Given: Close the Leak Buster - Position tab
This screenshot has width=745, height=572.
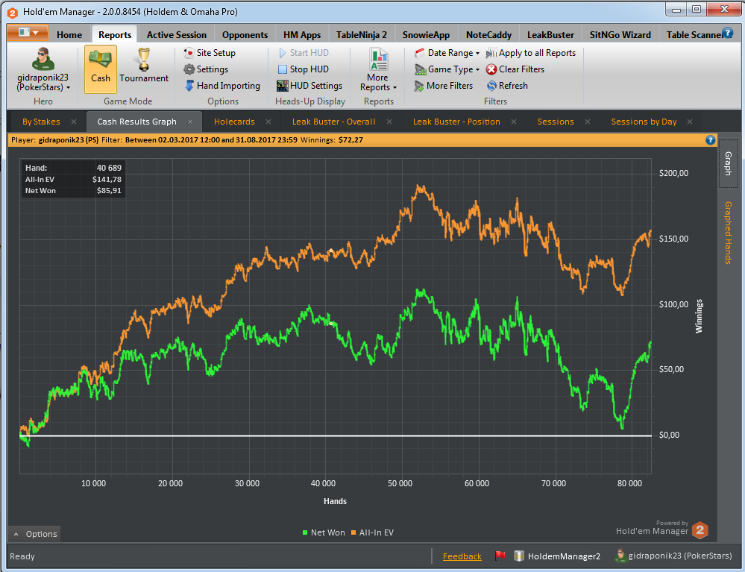Looking at the screenshot, I should point(514,122).
